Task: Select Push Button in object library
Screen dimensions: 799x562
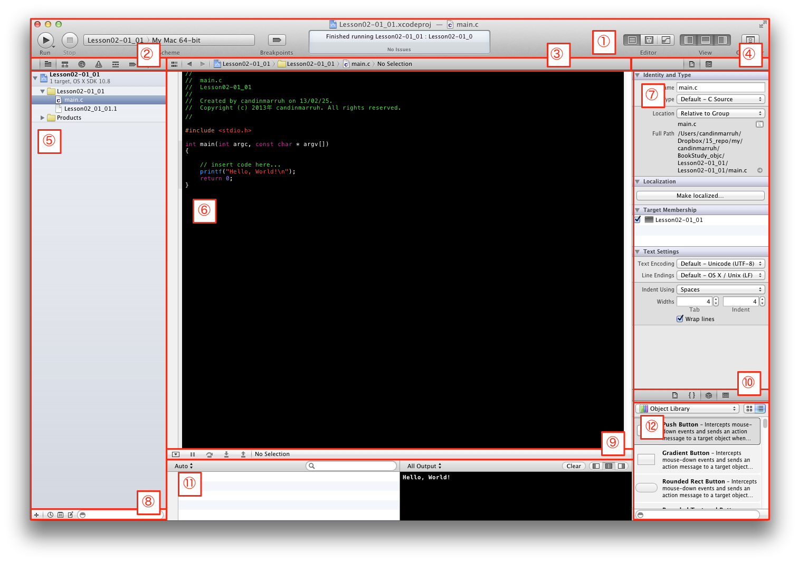Action: click(698, 431)
